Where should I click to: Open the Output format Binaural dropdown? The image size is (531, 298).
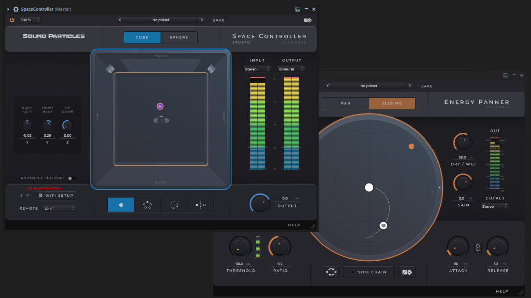[x=291, y=69]
